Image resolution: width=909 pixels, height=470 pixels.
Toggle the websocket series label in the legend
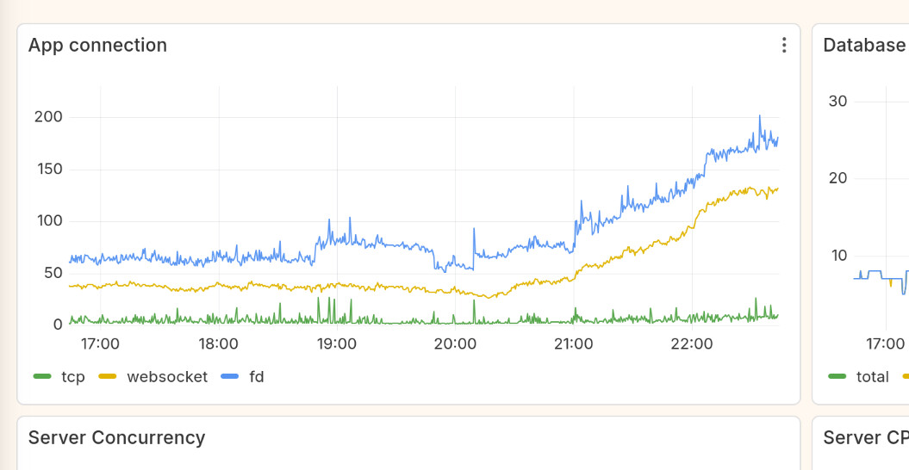click(167, 376)
